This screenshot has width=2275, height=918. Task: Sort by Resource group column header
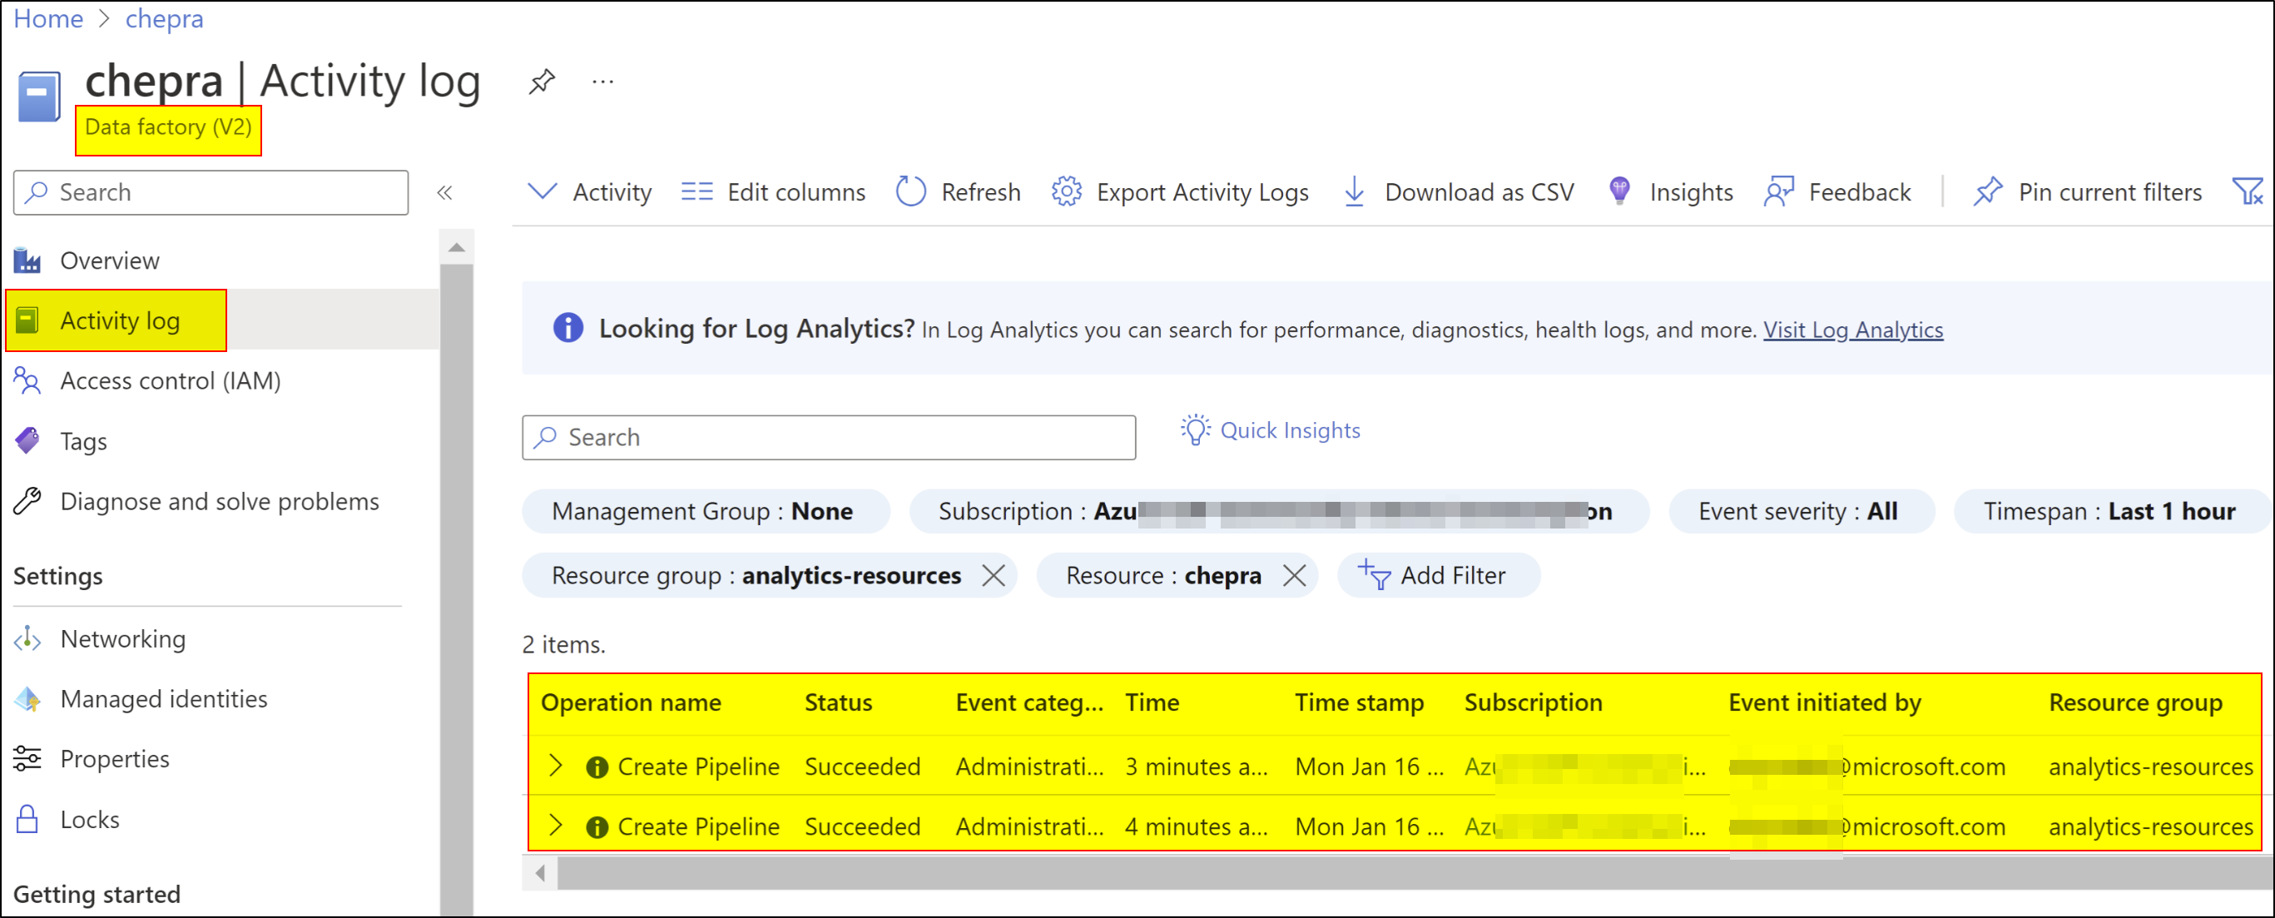[2135, 702]
